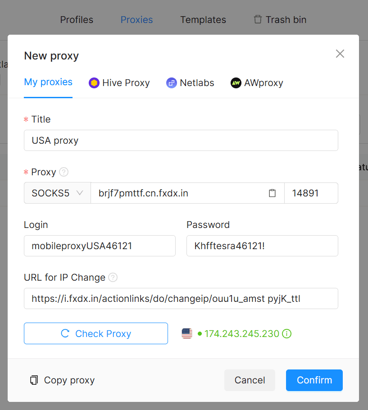The width and height of the screenshot is (368, 410).
Task: Open the help tooltip next to Proxy label
Action: [x=64, y=172]
